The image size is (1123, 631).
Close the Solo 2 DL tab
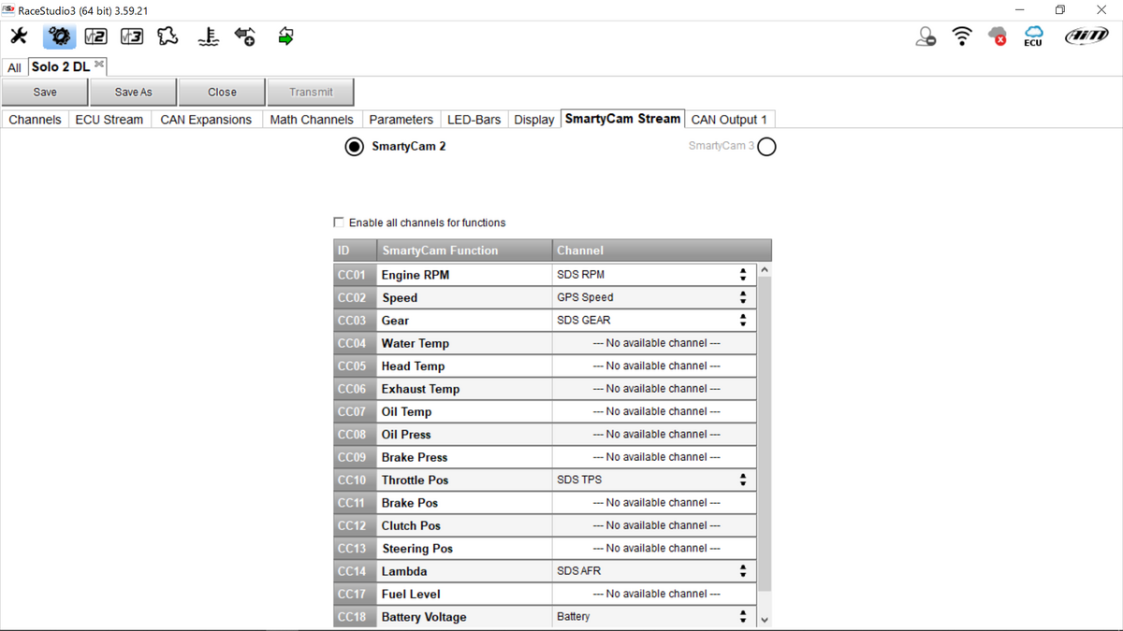[x=99, y=65]
